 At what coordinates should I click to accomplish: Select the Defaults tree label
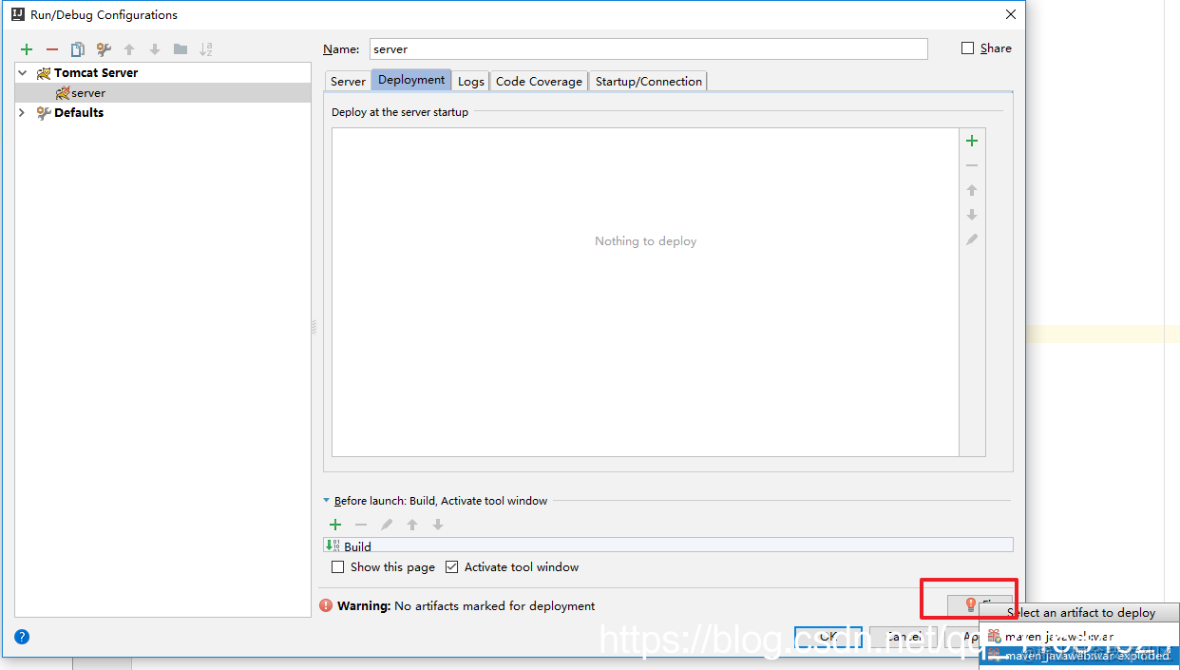click(x=79, y=113)
